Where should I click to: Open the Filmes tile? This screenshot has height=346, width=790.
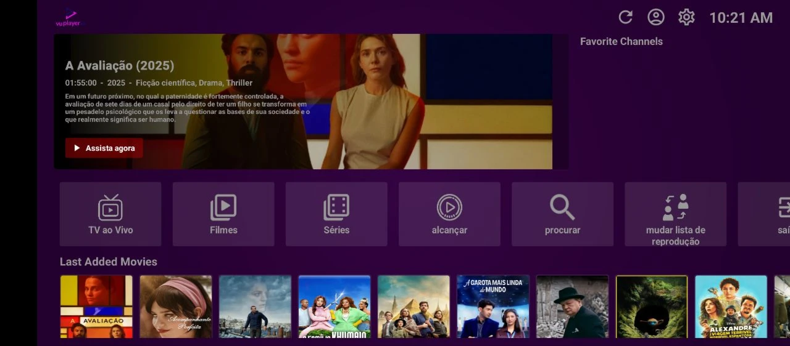click(223, 214)
